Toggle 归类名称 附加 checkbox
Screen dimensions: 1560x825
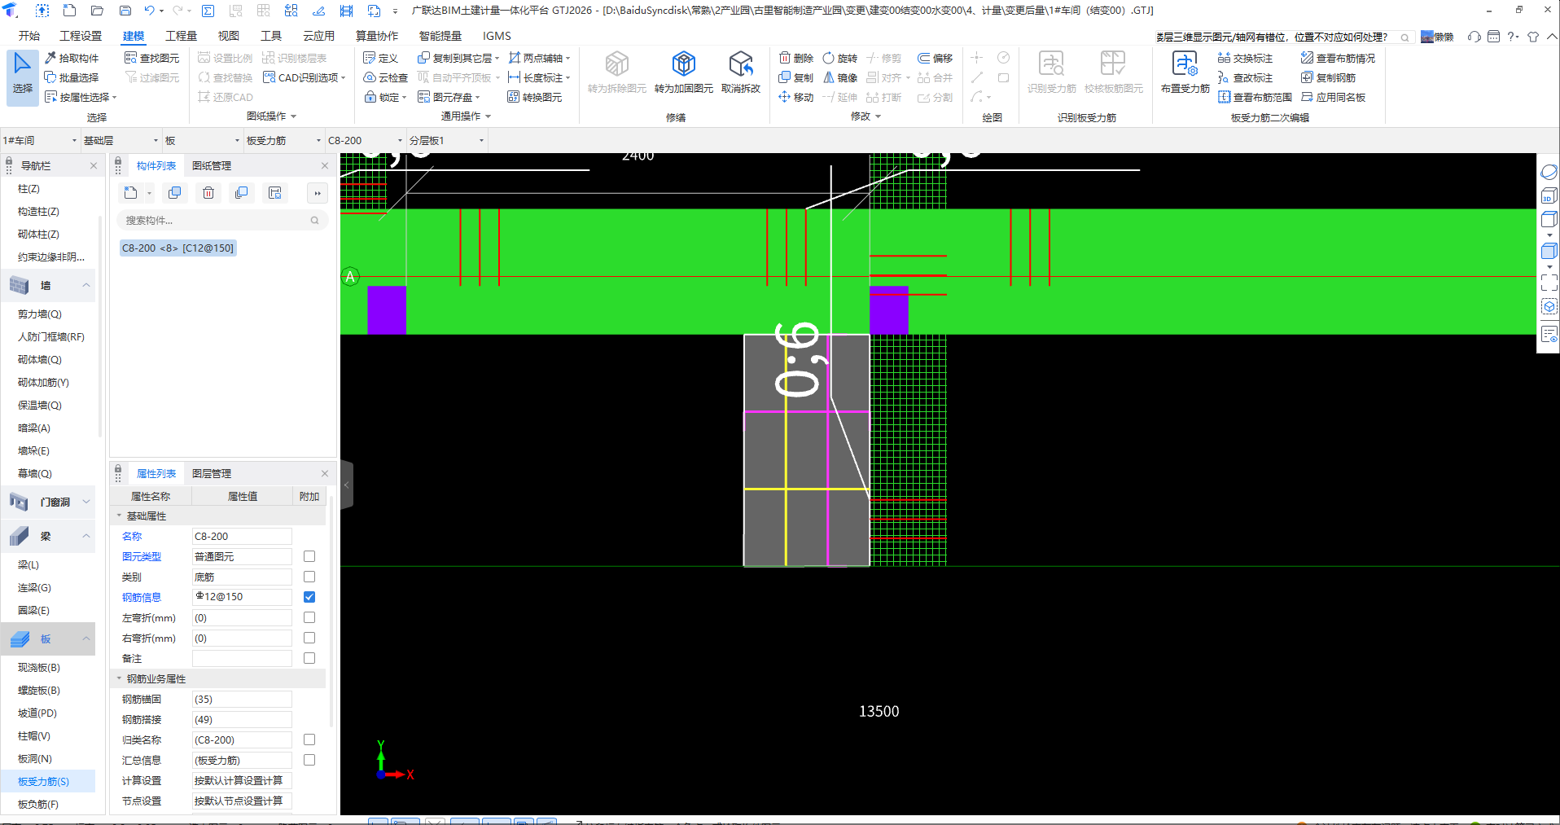[309, 739]
